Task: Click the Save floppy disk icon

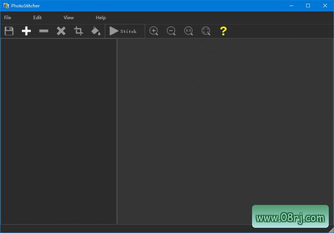Action: coord(9,31)
